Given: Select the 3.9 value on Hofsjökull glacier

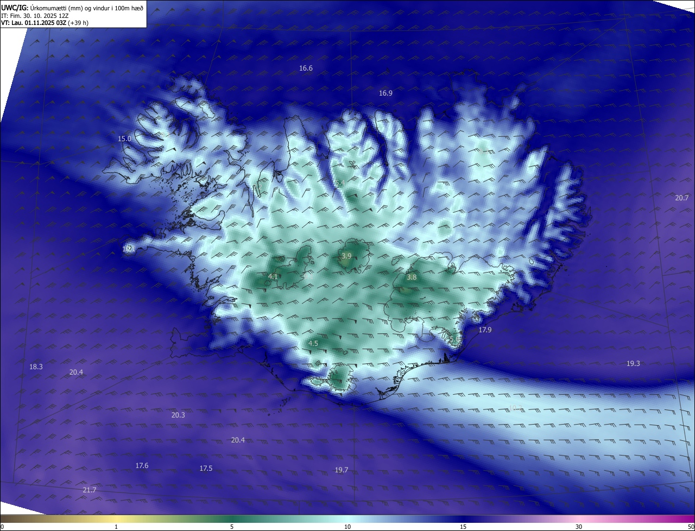Looking at the screenshot, I should 346,256.
